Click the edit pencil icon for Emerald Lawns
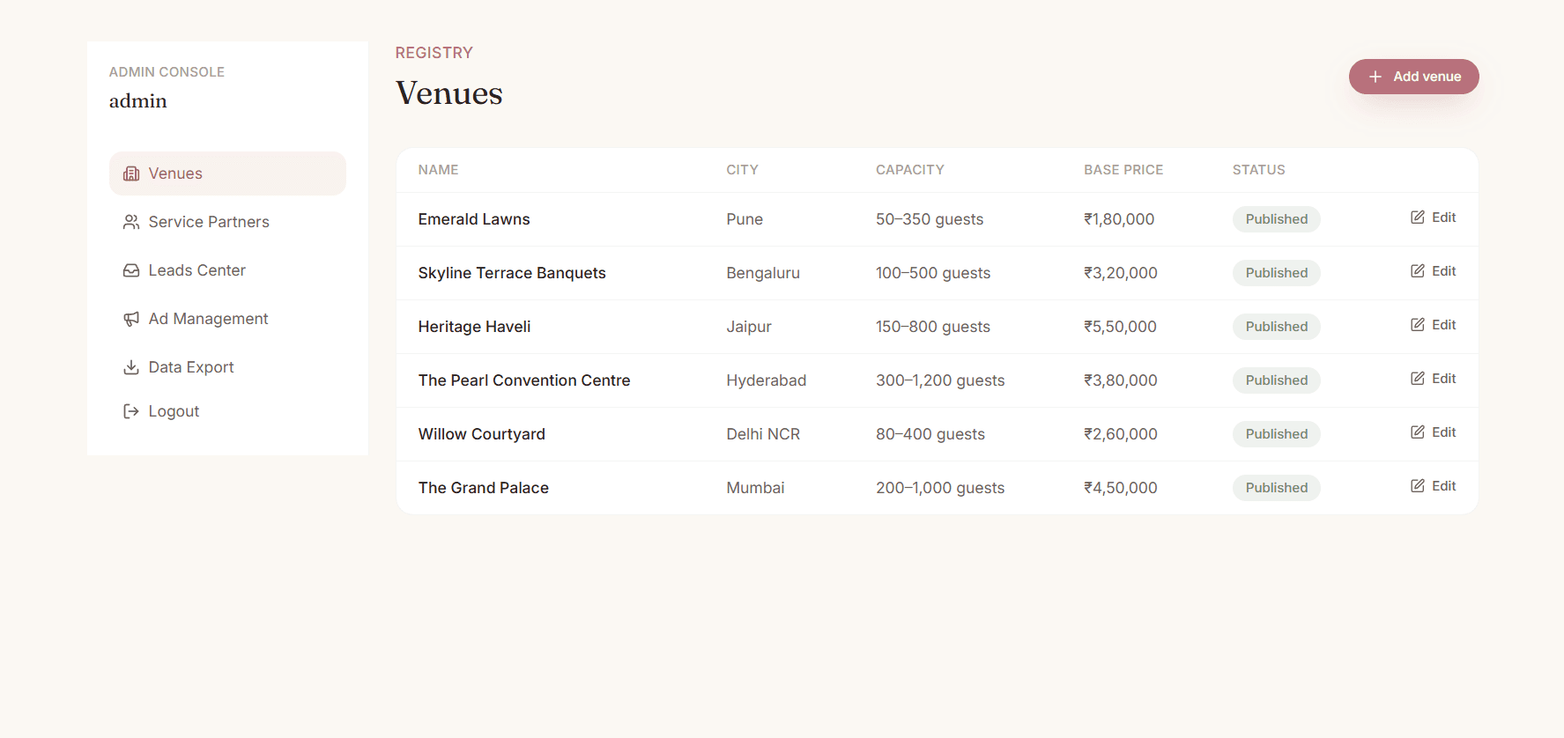Viewport: 1564px width, 738px height. [x=1418, y=218]
